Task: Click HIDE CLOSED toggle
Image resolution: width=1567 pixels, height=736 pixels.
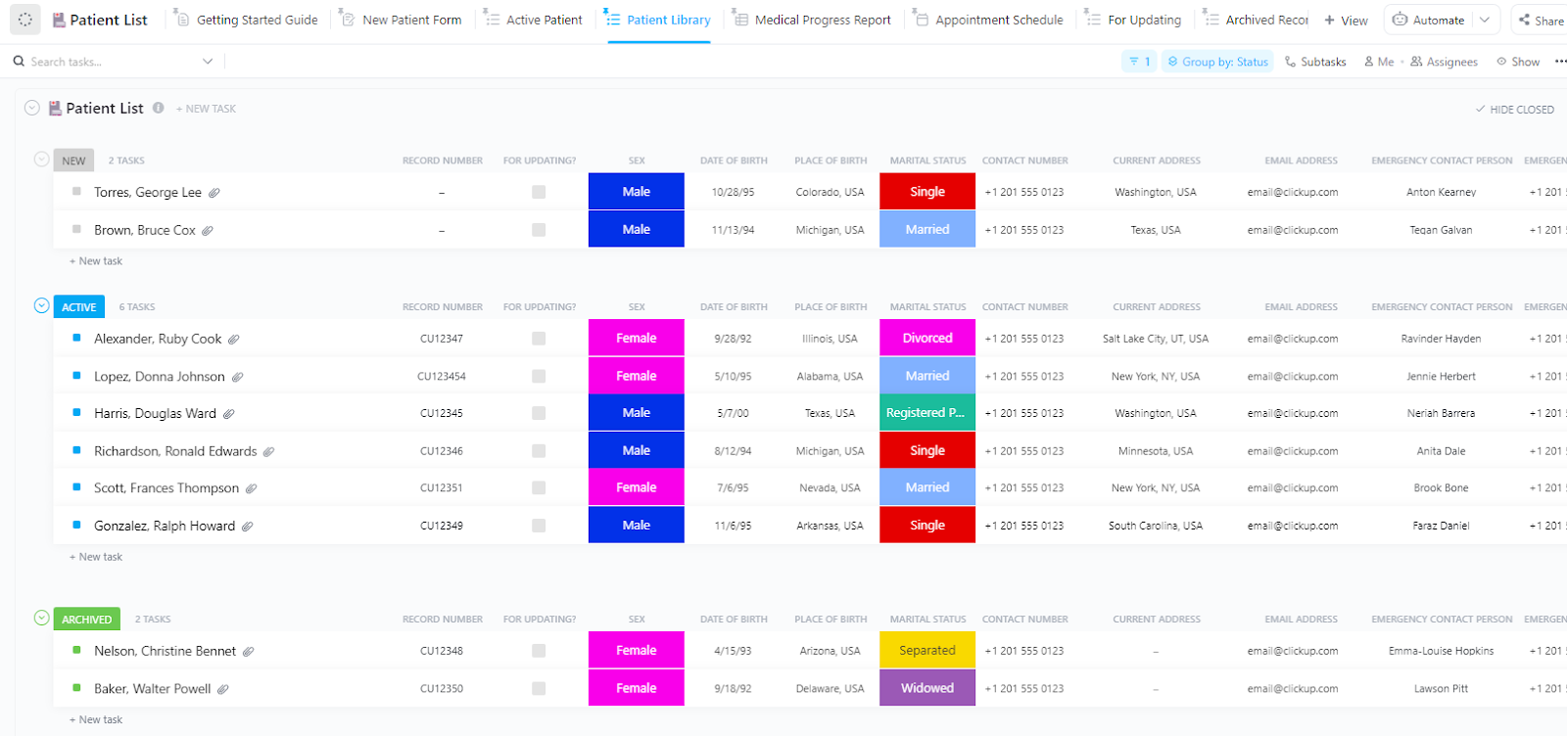Action: [1515, 110]
